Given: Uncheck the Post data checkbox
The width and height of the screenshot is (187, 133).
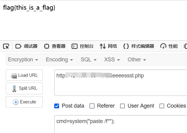Looking at the screenshot, I should 57,106.
